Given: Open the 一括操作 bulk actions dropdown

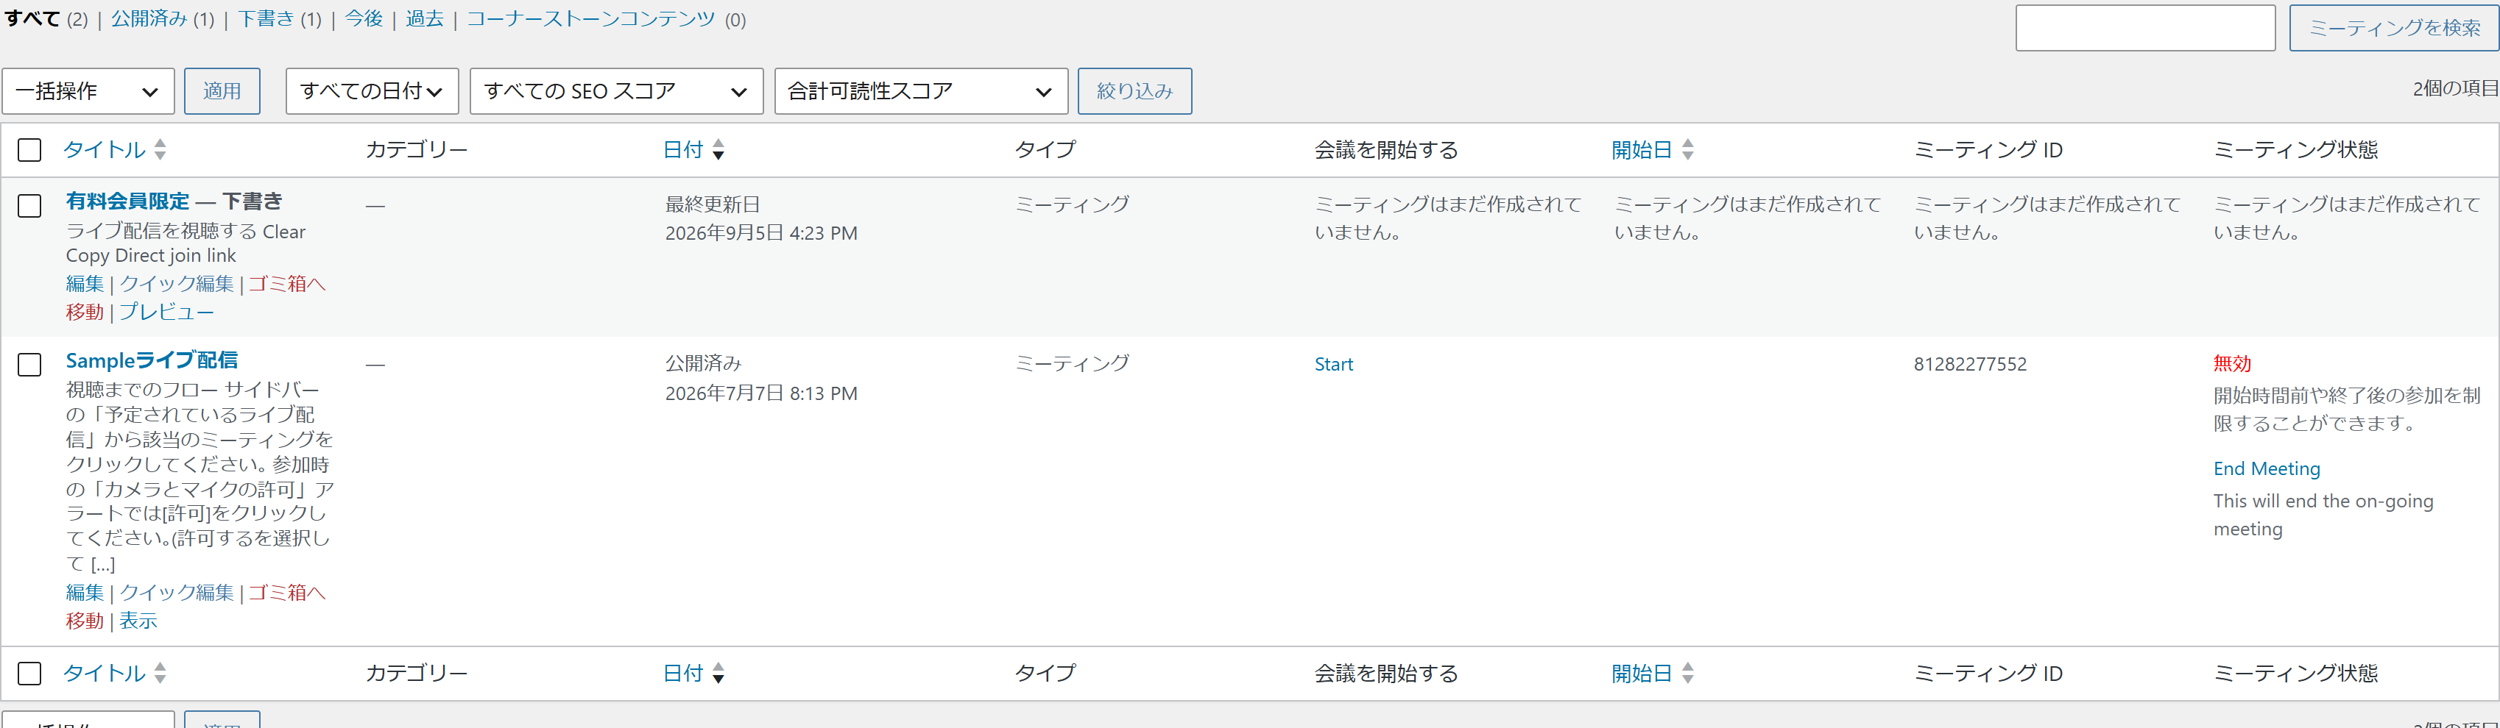Looking at the screenshot, I should (x=88, y=91).
